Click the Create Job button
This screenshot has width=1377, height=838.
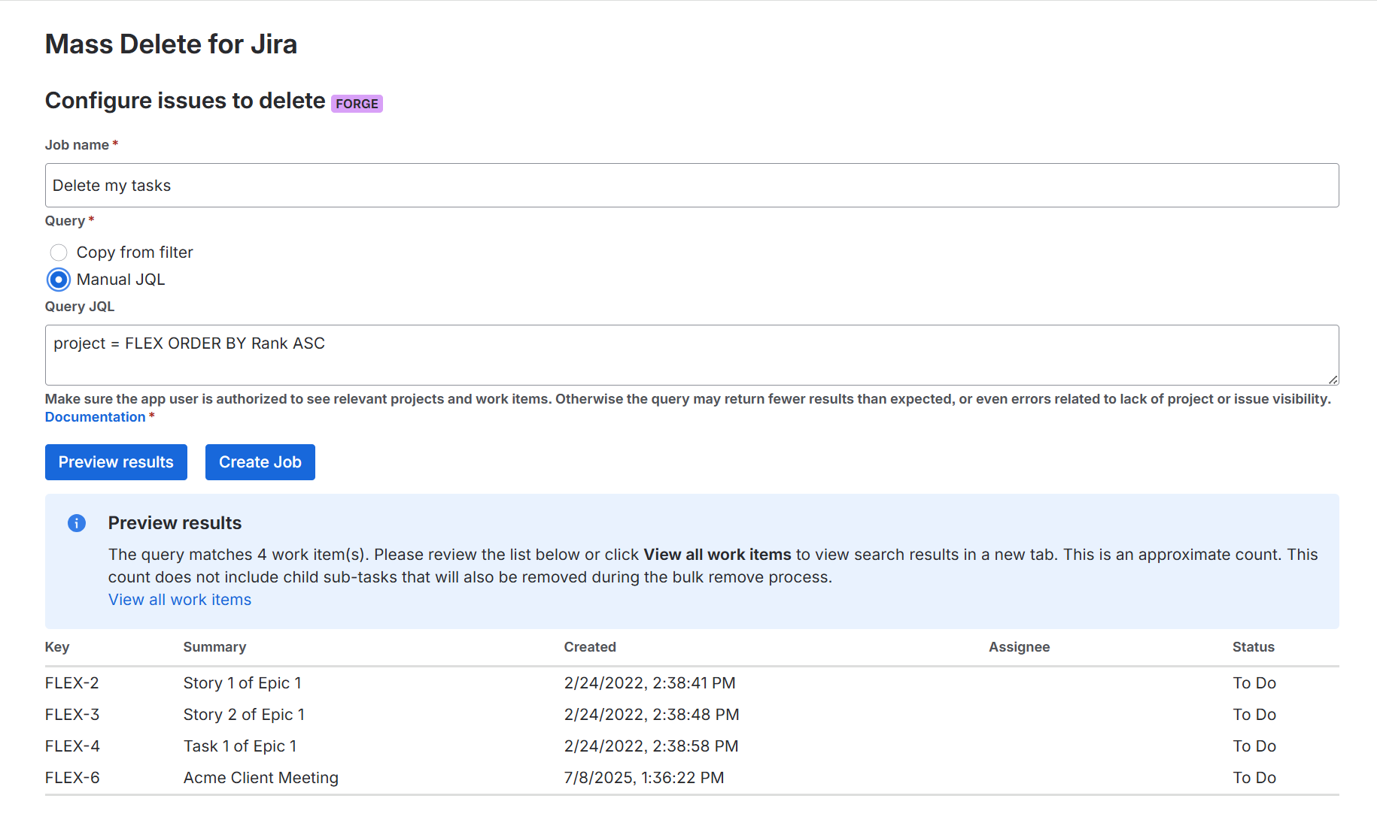tap(260, 462)
